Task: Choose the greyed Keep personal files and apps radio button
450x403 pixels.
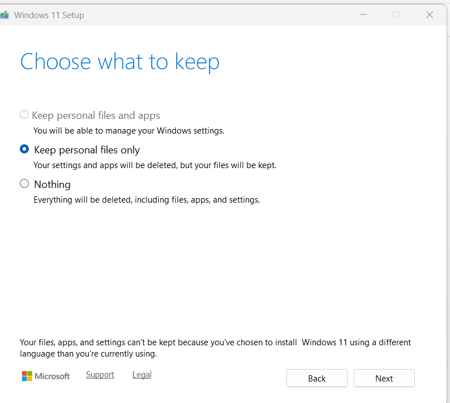Action: coord(24,114)
